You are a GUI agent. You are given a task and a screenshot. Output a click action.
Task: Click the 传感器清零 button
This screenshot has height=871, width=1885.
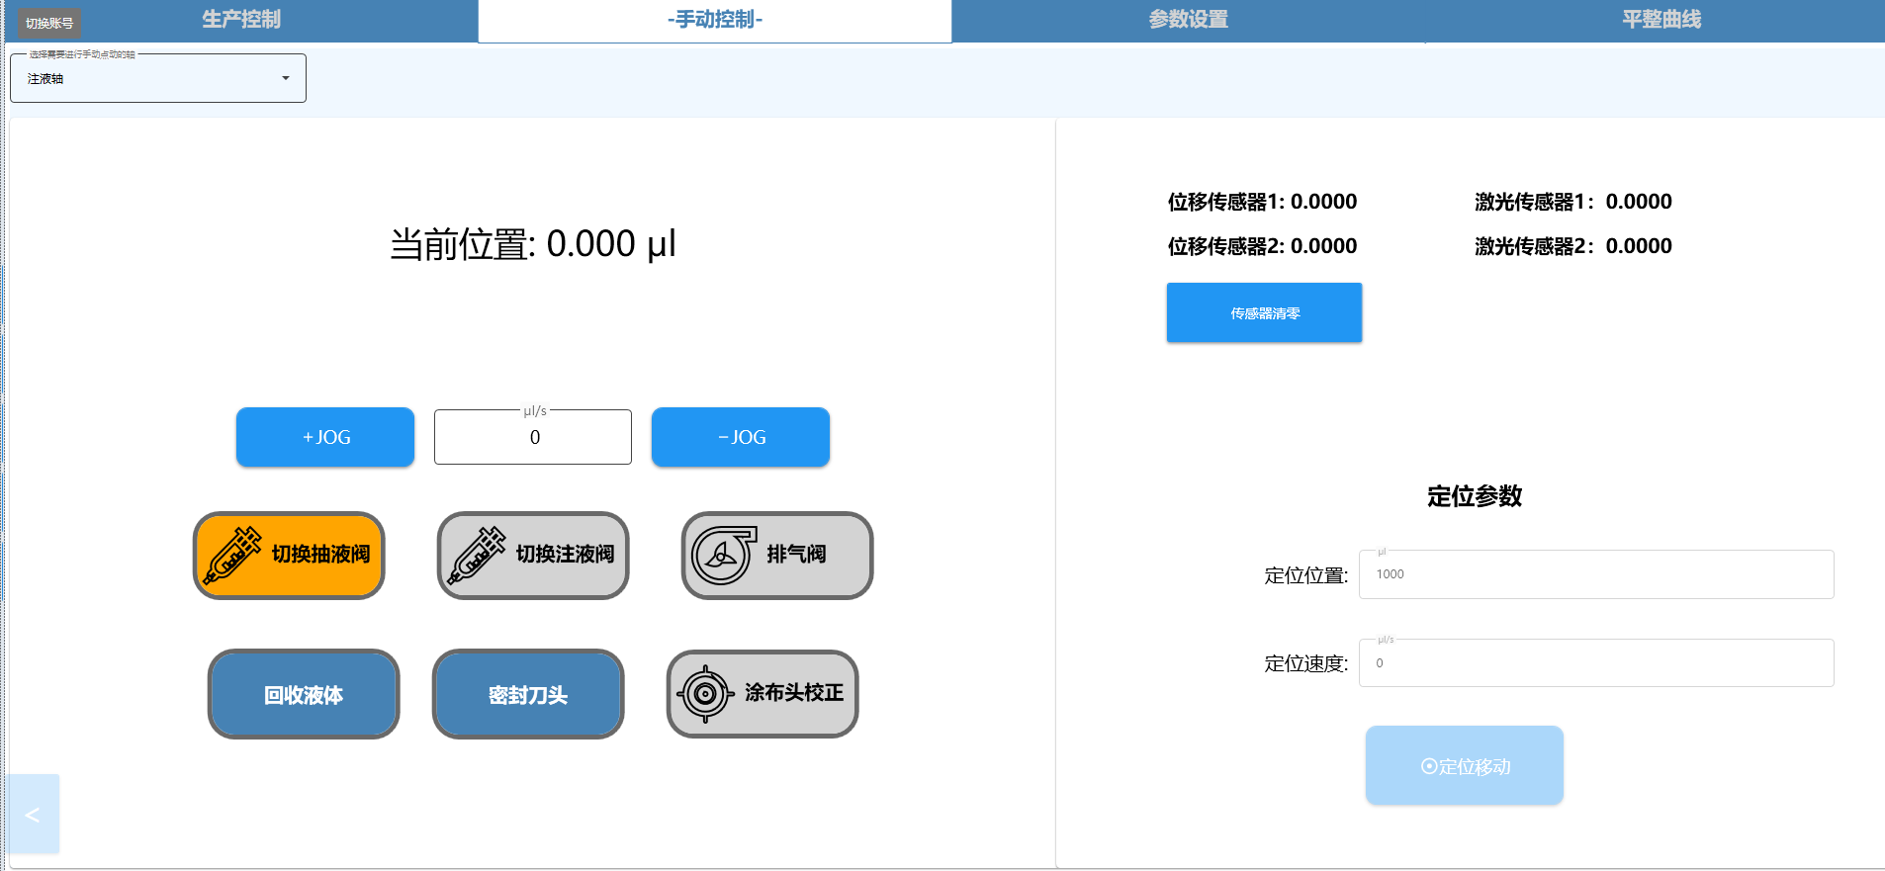[1264, 312]
